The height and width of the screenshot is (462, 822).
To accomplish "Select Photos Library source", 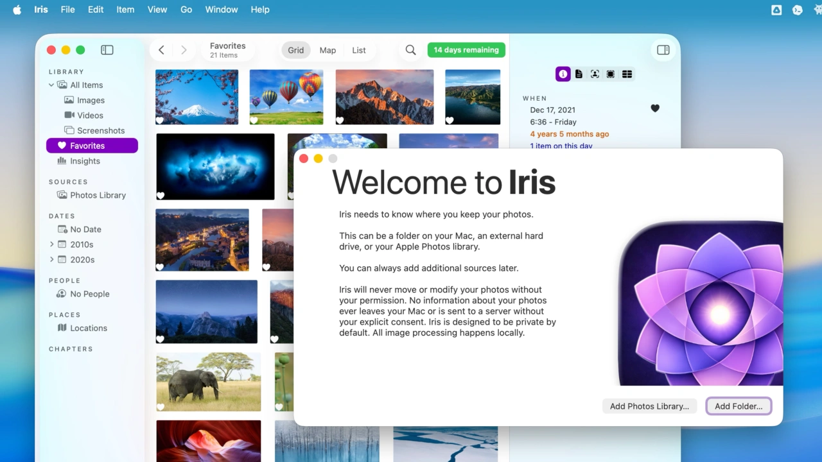I will 92,195.
